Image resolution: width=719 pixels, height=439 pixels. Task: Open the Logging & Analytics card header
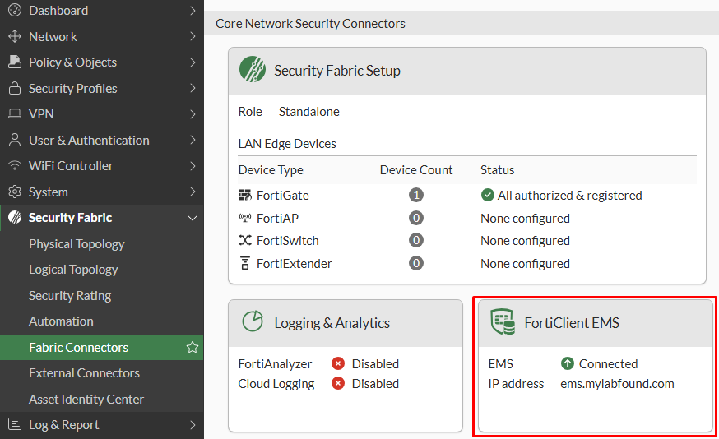346,323
